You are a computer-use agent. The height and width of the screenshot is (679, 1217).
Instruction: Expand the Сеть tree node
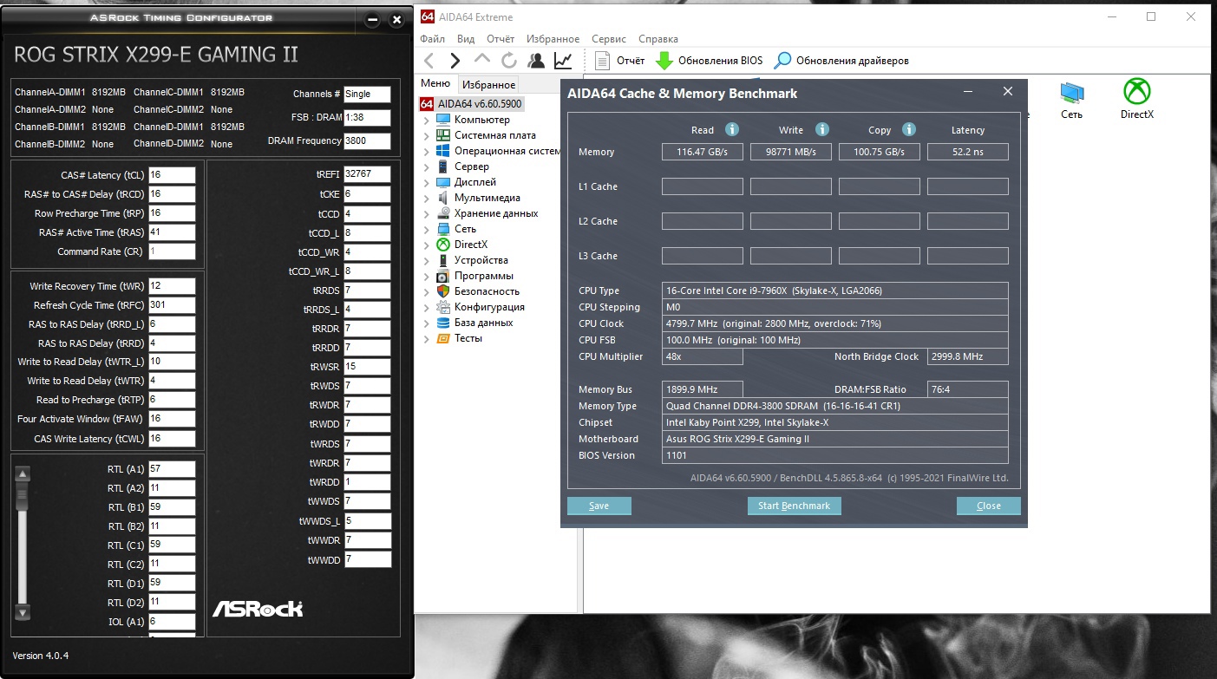coord(427,229)
